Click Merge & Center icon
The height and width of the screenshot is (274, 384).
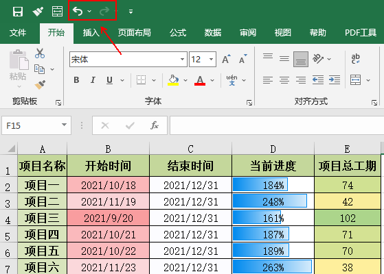(x=355, y=80)
